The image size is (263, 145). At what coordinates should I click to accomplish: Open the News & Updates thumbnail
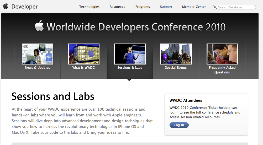pyautogui.click(x=38, y=54)
